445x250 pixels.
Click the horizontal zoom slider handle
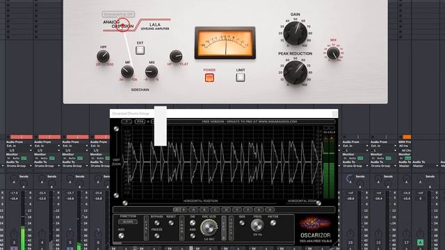click(318, 203)
